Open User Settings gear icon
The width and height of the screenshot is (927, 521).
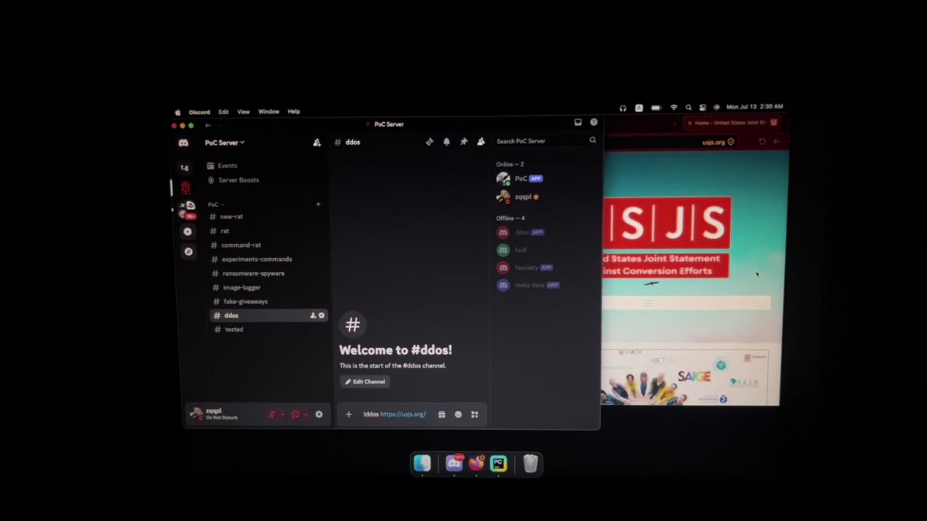tap(319, 415)
